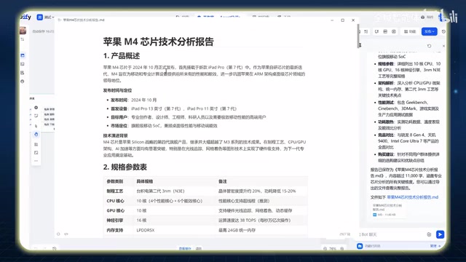
Task: Open the monitoring sidebar icon
Action: tap(23, 82)
